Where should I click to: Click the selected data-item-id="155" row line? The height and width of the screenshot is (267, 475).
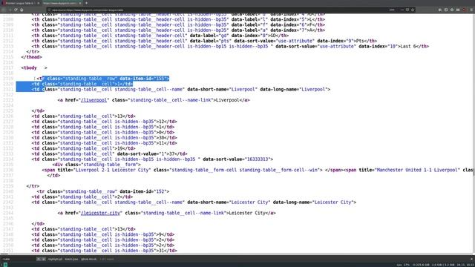point(103,79)
